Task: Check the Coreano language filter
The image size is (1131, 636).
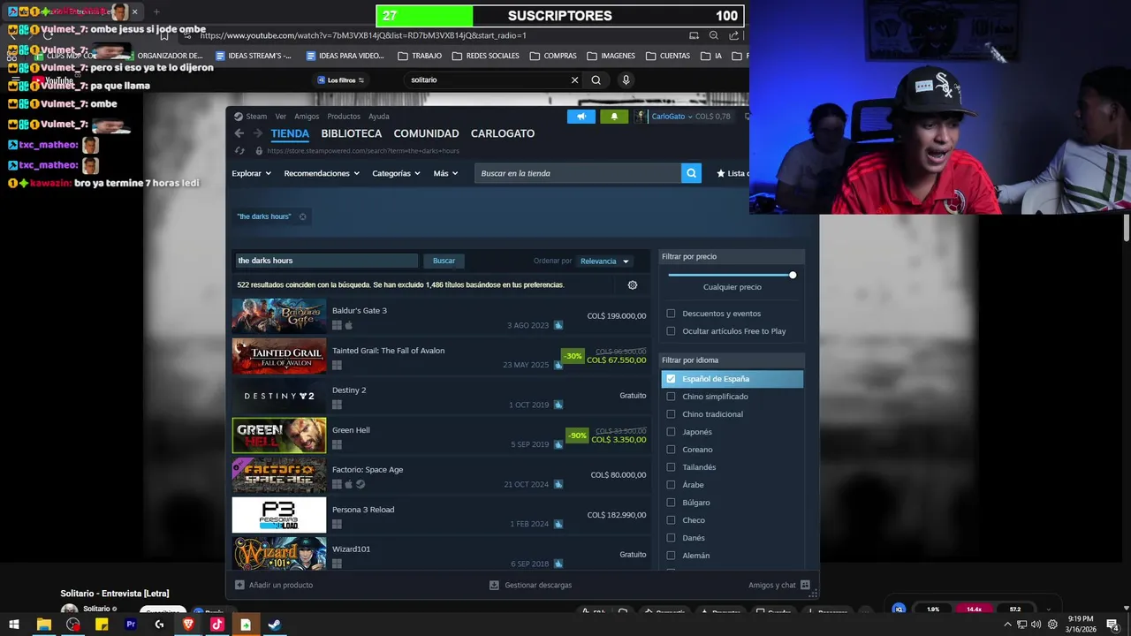Action: click(x=671, y=450)
